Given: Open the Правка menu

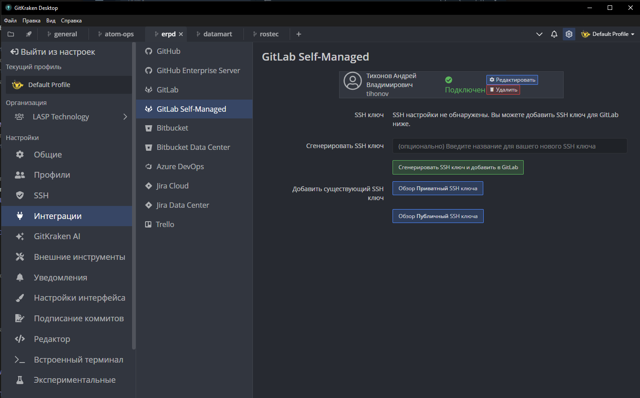Looking at the screenshot, I should (31, 21).
